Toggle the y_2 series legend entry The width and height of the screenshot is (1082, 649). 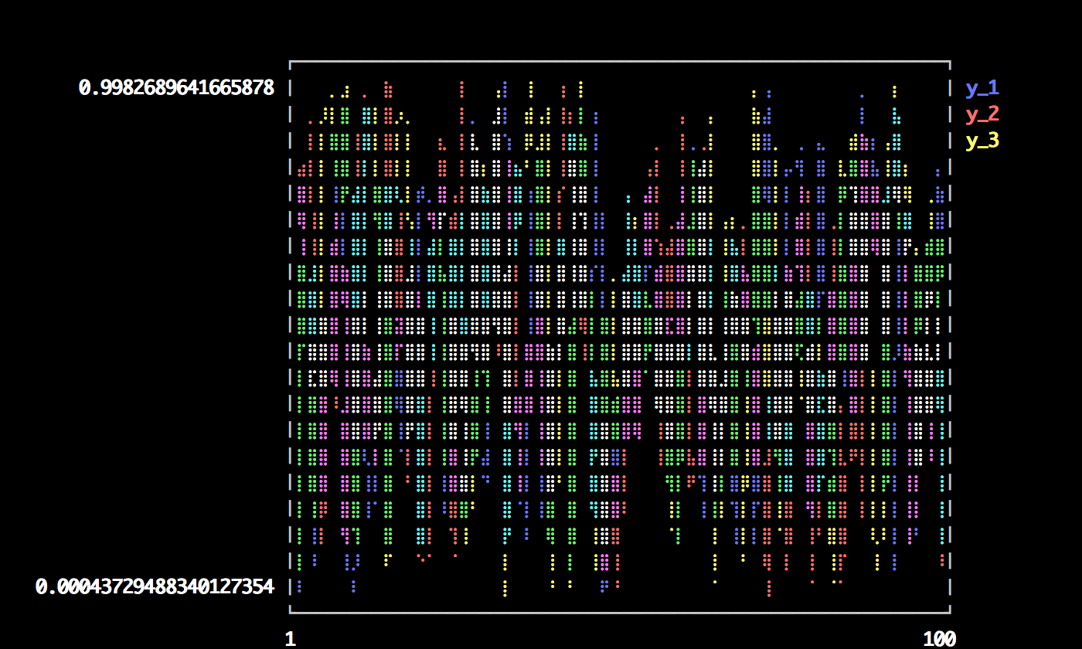point(982,114)
